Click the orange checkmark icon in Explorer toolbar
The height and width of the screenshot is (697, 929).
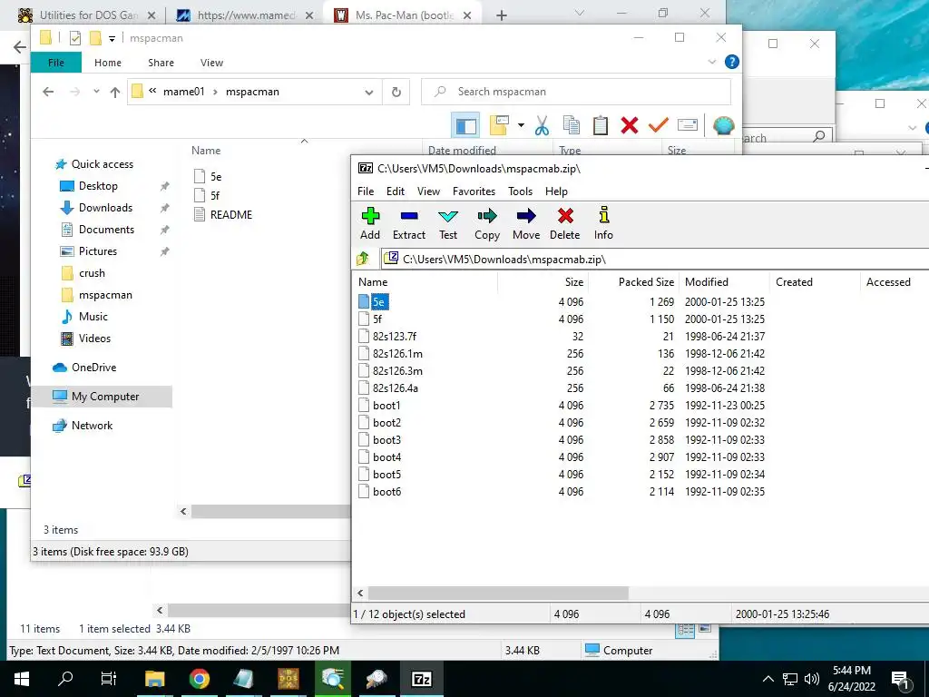tap(659, 125)
